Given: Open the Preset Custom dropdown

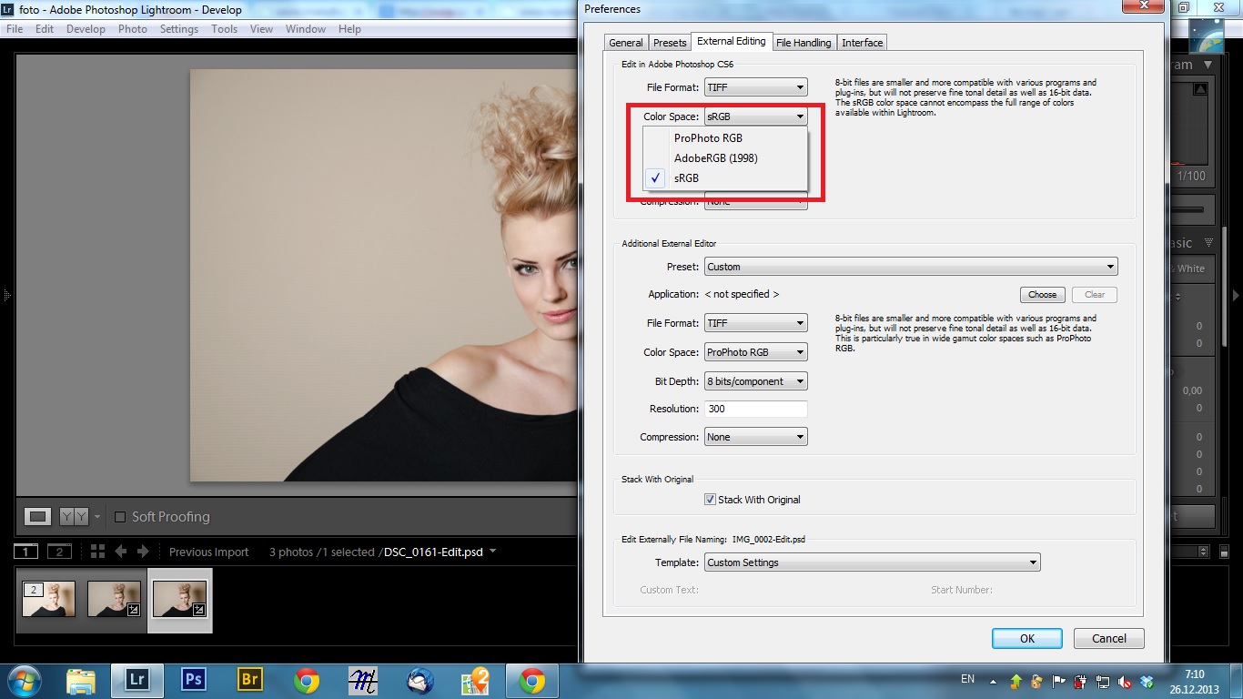Looking at the screenshot, I should pos(911,267).
